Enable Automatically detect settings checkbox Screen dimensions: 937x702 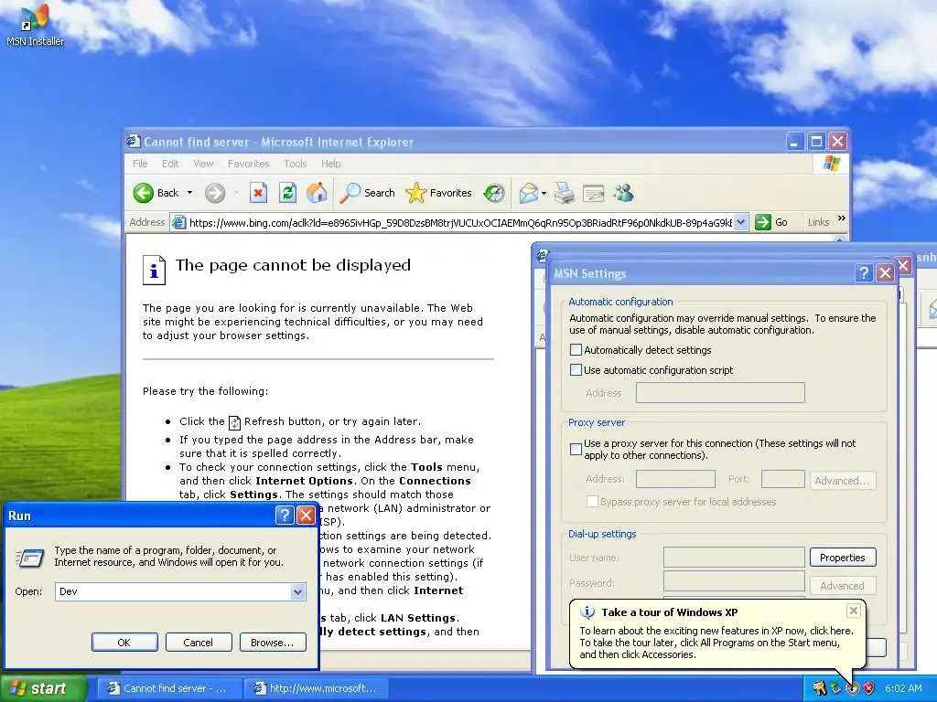click(576, 350)
